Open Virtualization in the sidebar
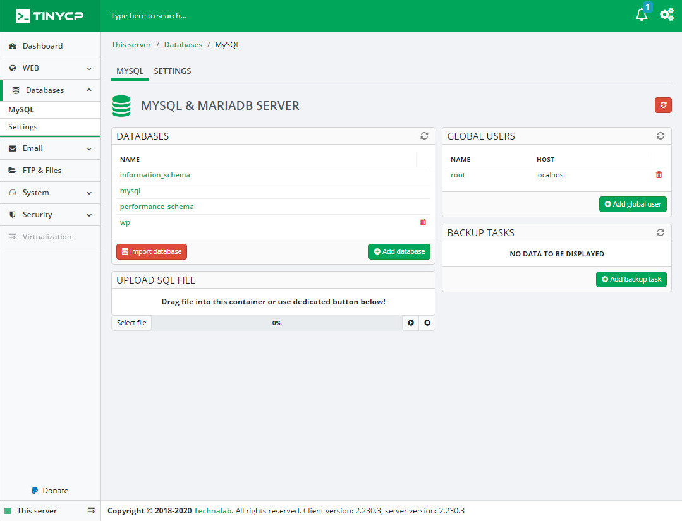Viewport: 682px width, 521px height. click(x=51, y=237)
